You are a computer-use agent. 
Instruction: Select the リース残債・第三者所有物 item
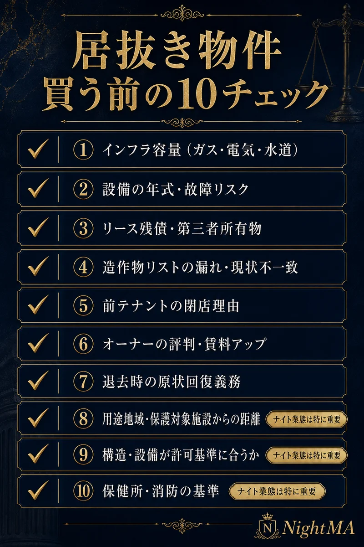click(182, 228)
